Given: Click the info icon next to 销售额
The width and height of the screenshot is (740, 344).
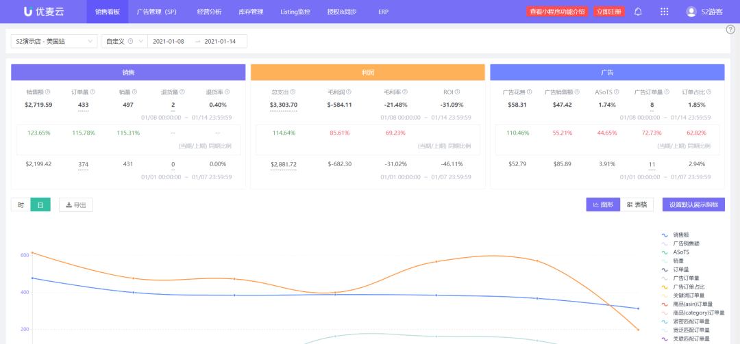Looking at the screenshot, I should click(x=48, y=92).
